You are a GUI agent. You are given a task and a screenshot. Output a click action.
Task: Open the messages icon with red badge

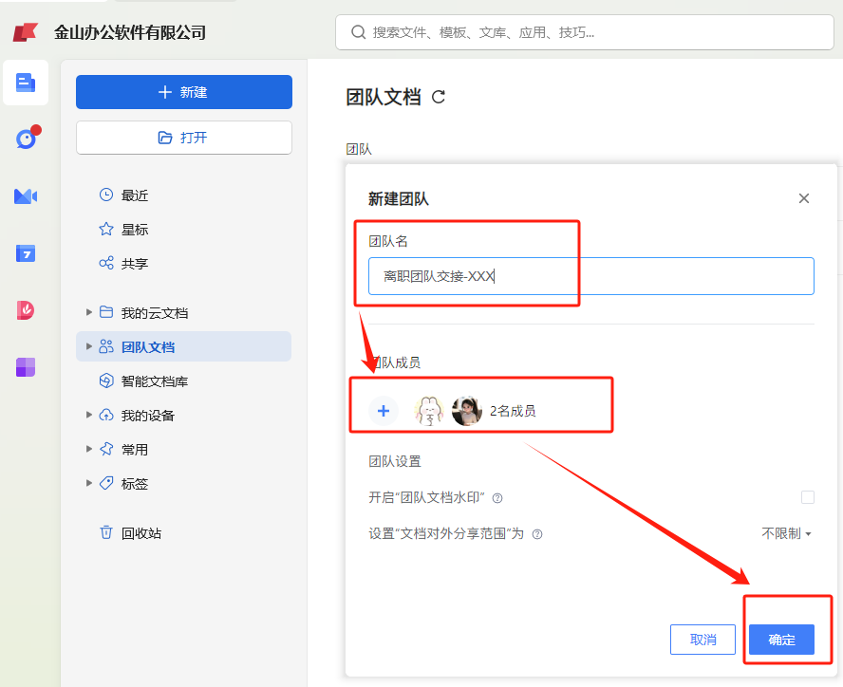pos(26,139)
